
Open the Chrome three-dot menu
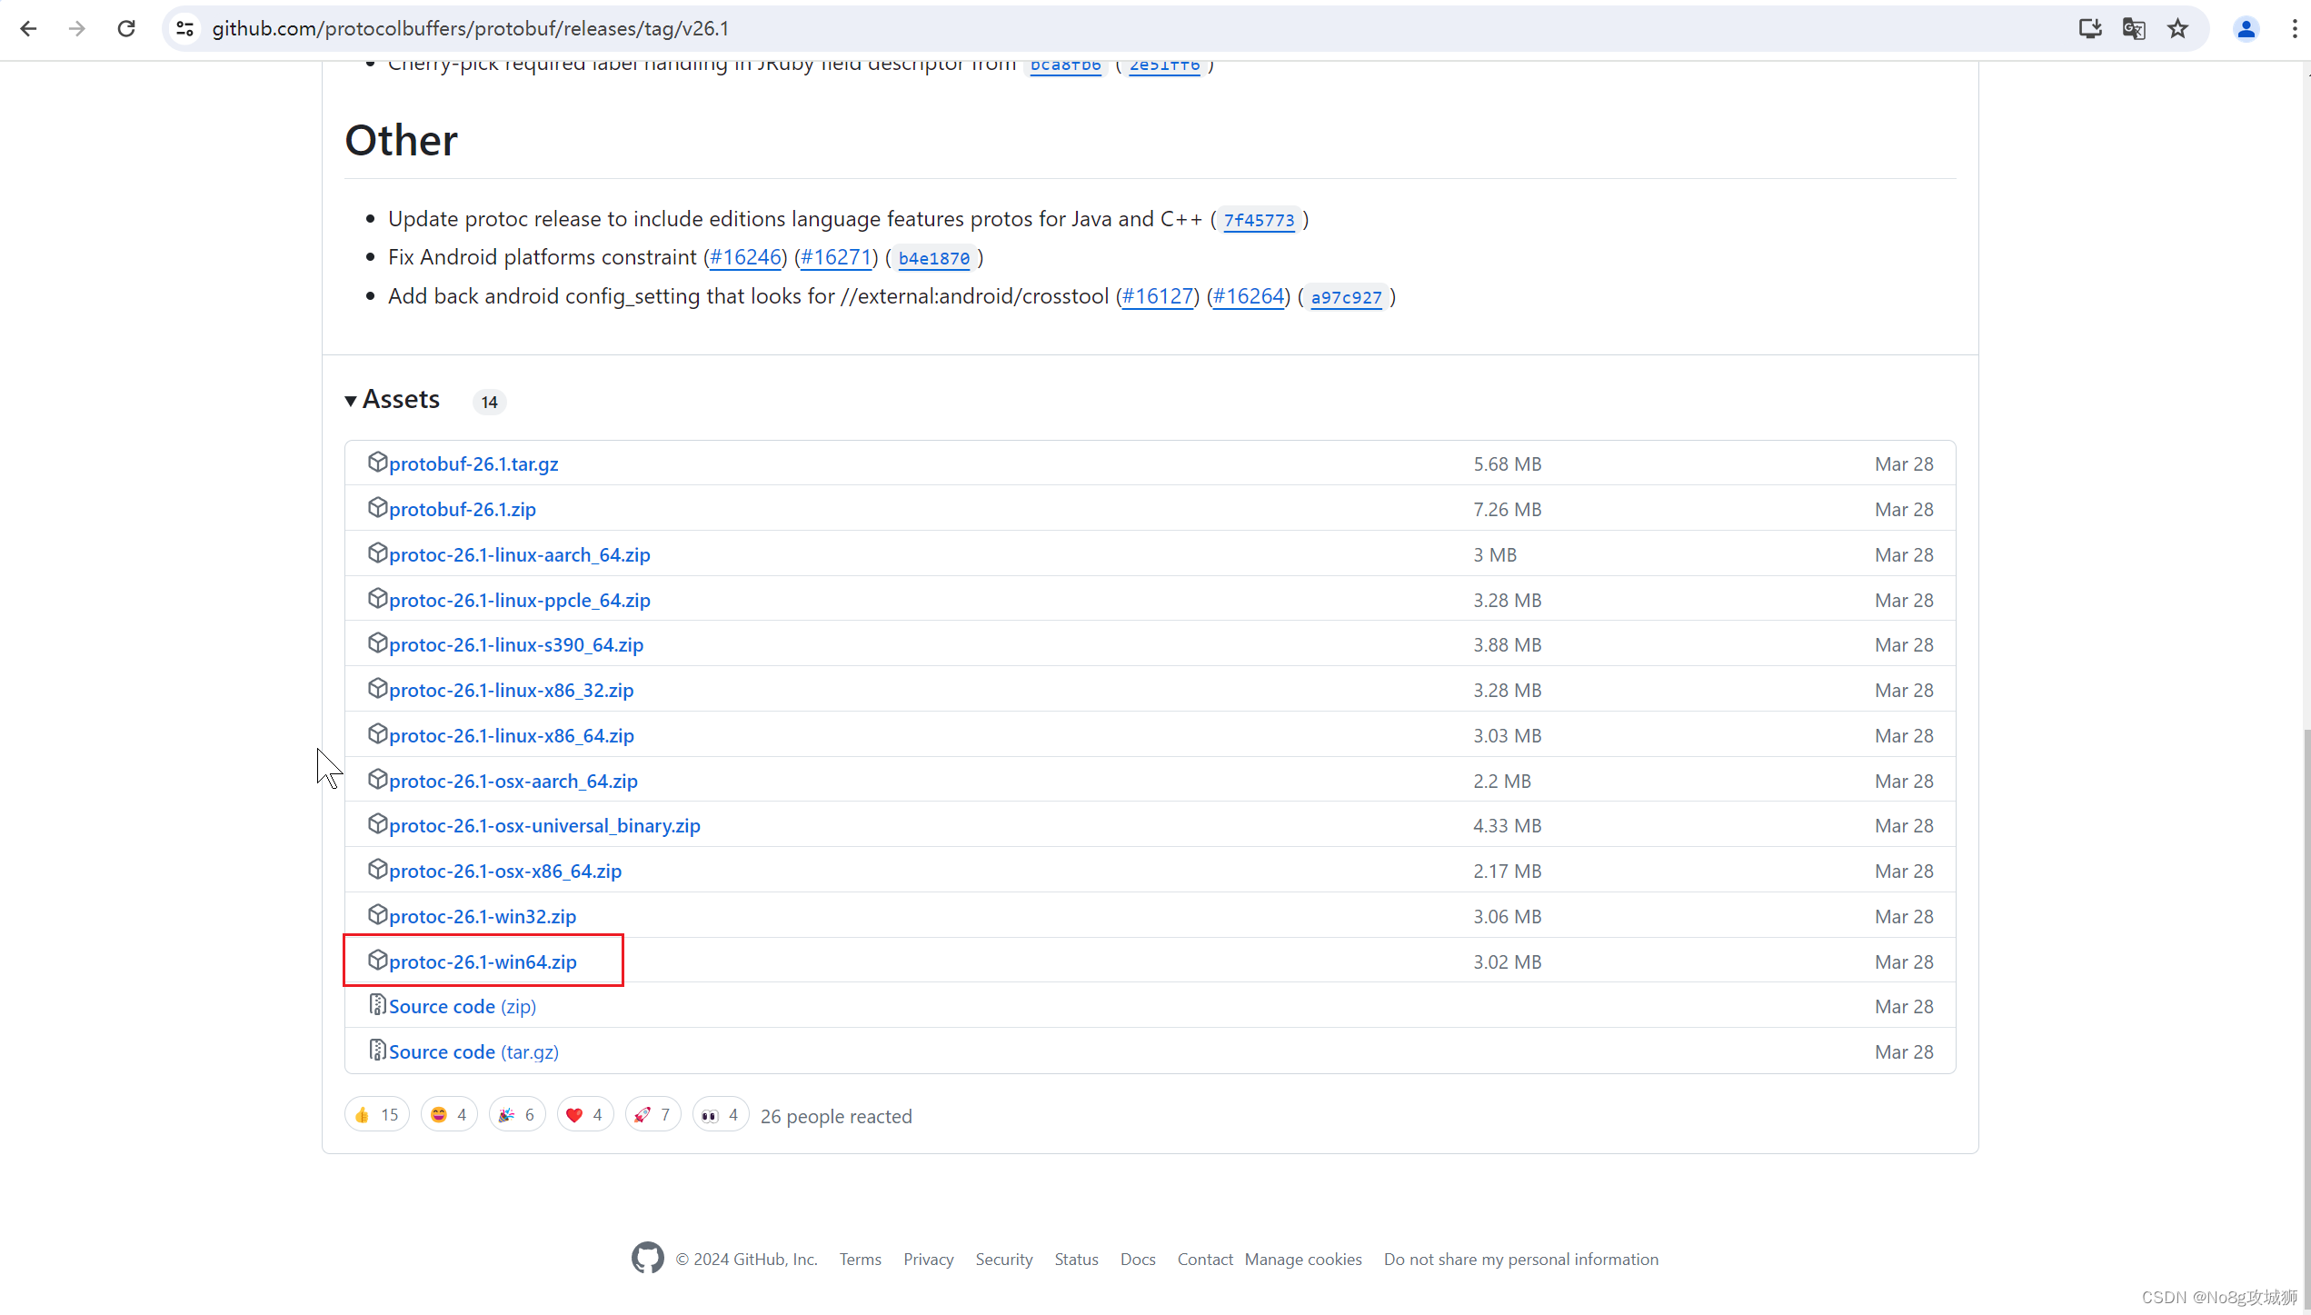click(x=2295, y=29)
